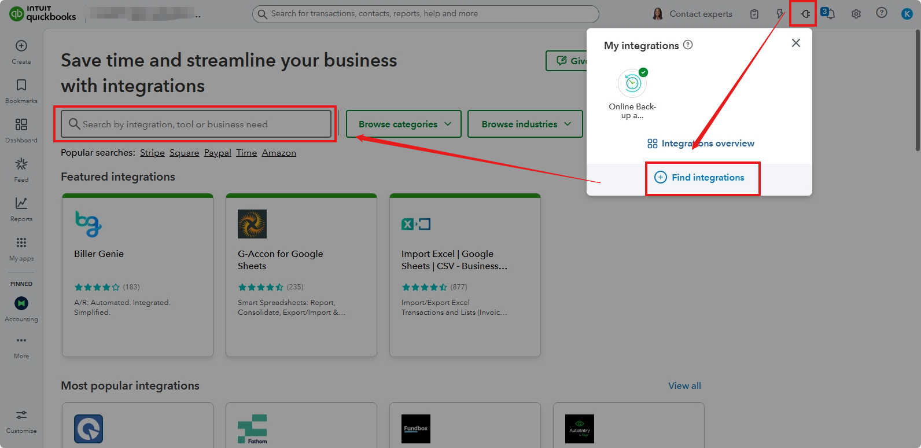Open the K user profile avatar

tap(907, 14)
